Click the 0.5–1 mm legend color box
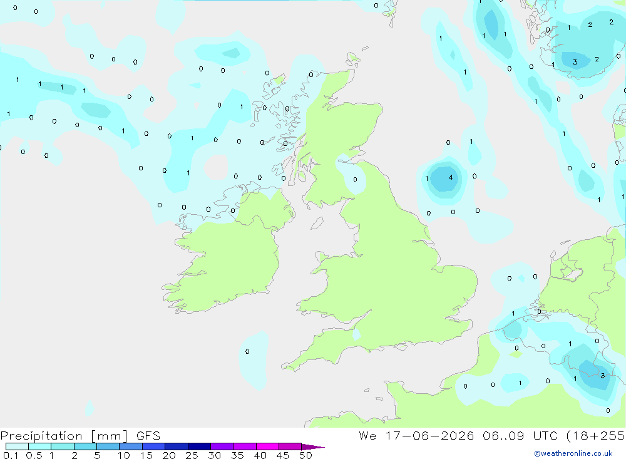 pos(40,446)
